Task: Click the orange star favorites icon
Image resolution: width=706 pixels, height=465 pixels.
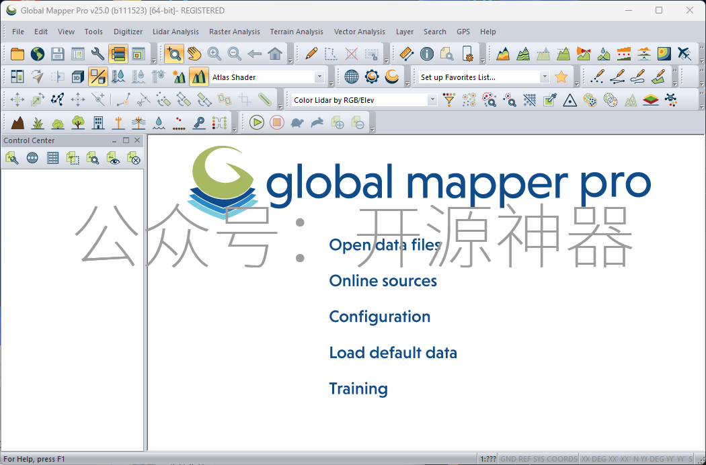Action: [561, 77]
